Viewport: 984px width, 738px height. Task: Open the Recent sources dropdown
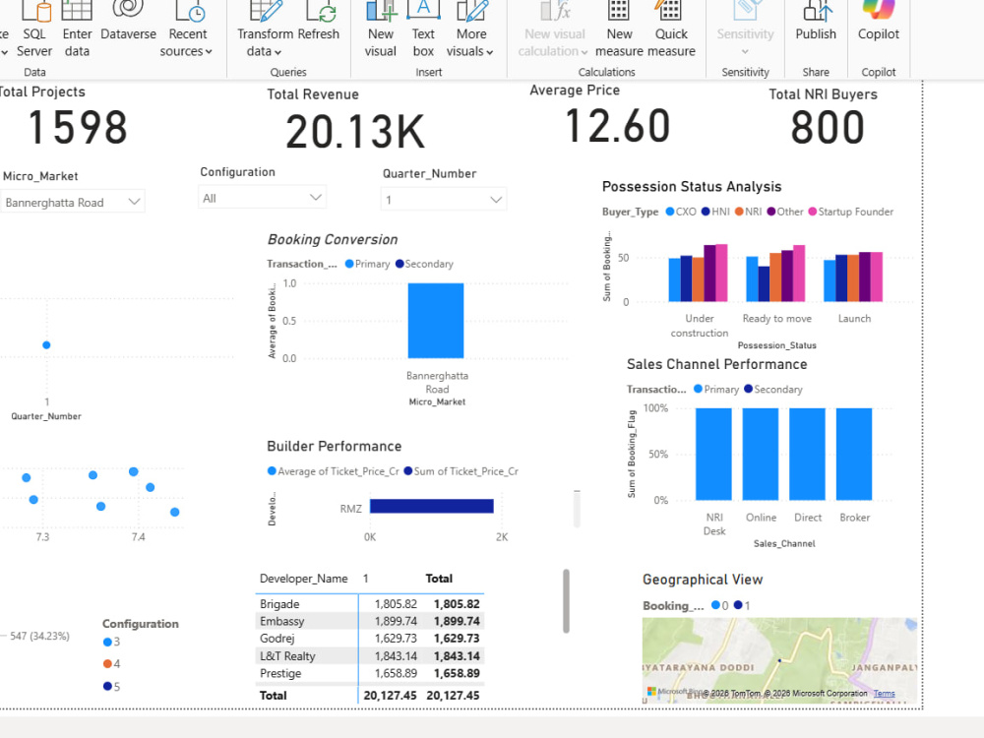pos(187,30)
